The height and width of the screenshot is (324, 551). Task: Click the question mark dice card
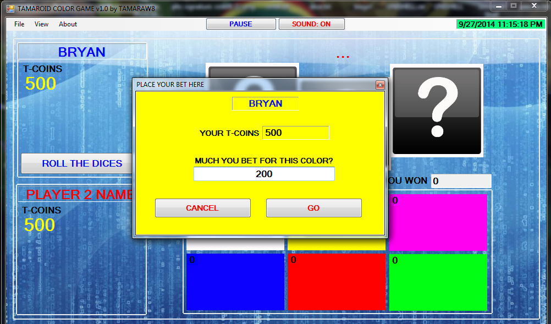[436, 111]
